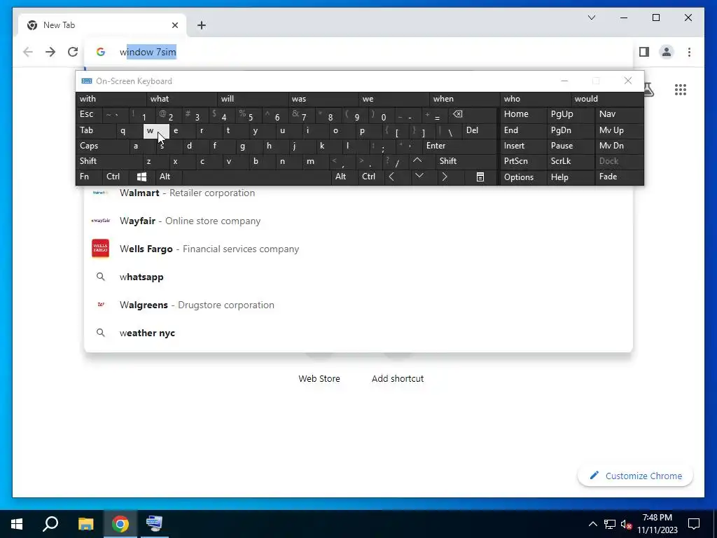The height and width of the screenshot is (538, 717).
Task: Select the 'with' word prediction
Action: [111, 99]
